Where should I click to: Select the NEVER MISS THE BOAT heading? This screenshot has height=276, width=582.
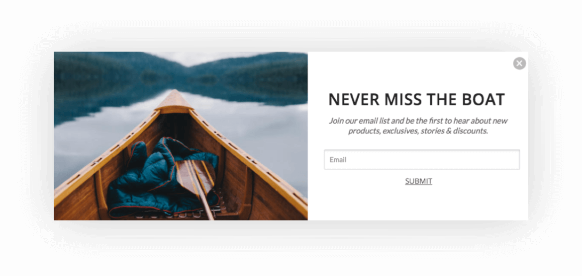coord(416,99)
